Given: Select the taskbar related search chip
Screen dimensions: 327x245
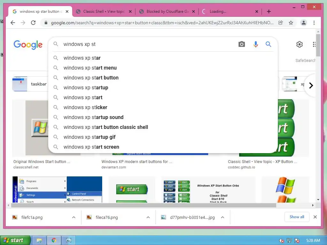Looking at the screenshot, I should 30,84.
